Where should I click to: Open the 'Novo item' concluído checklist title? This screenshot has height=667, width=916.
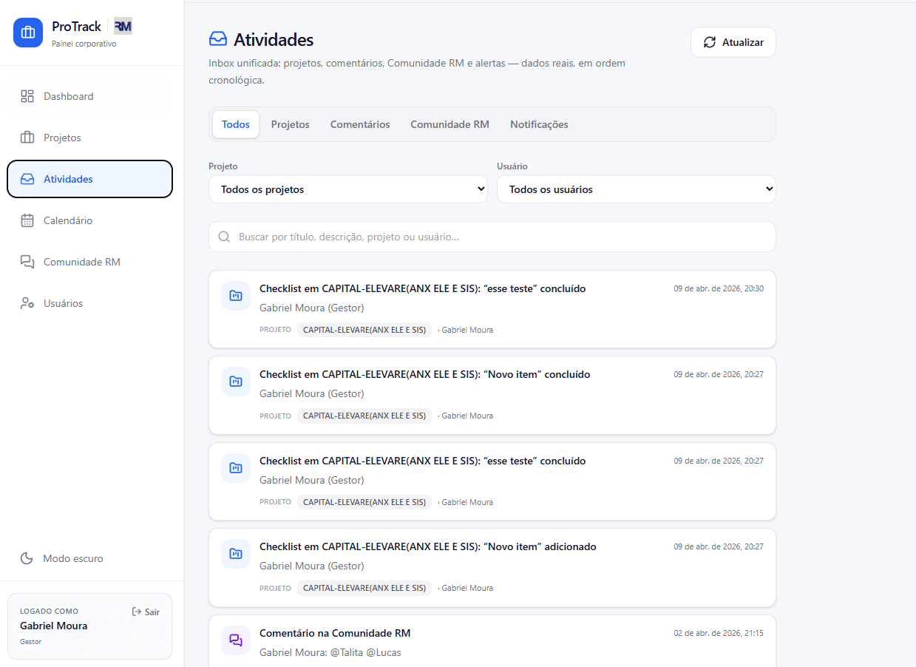point(425,374)
